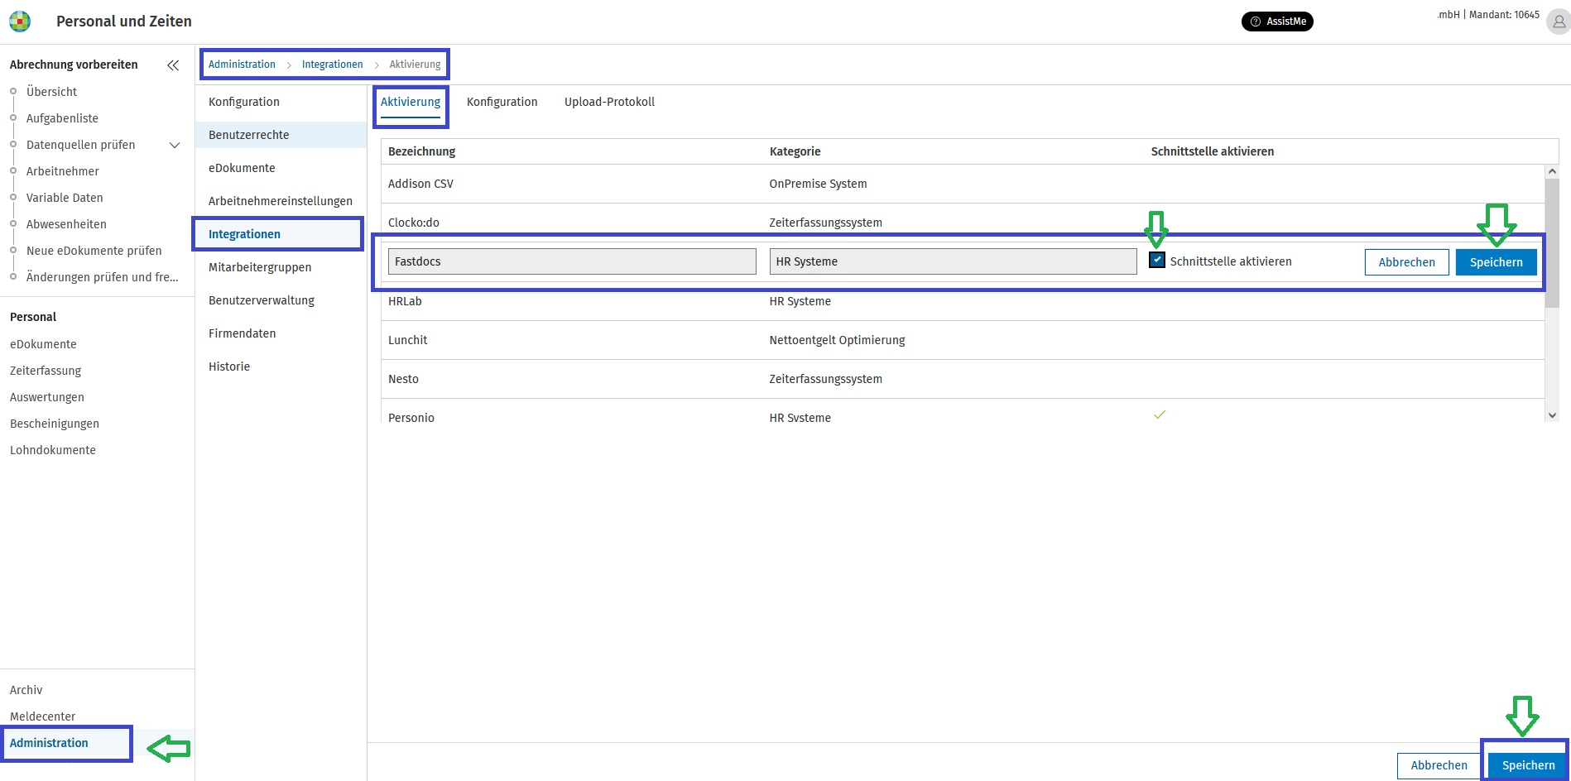1571x781 pixels.
Task: Select the Addison CSV row
Action: 963,184
